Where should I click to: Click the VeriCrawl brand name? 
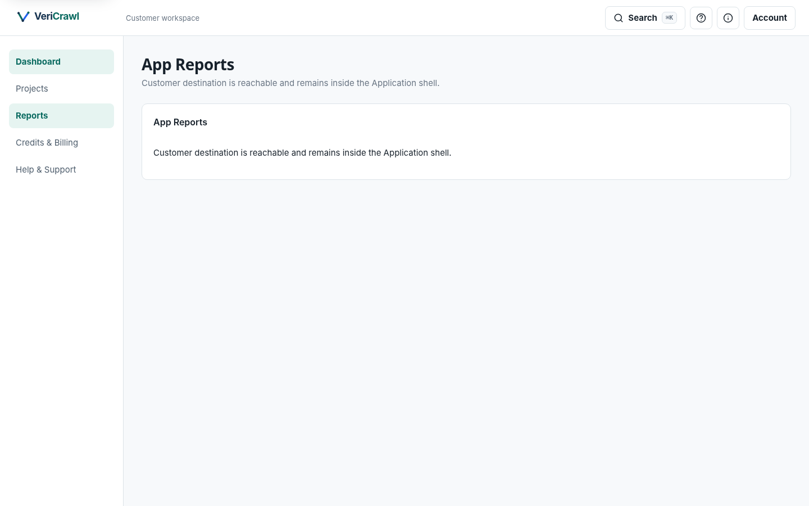click(x=57, y=16)
